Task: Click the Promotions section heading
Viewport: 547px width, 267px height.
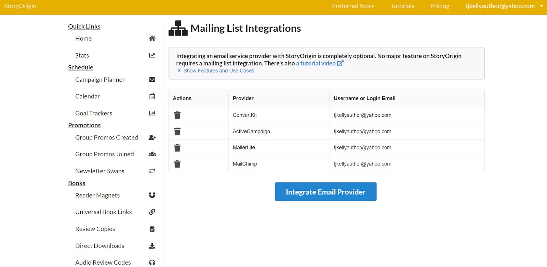Action: [84, 125]
